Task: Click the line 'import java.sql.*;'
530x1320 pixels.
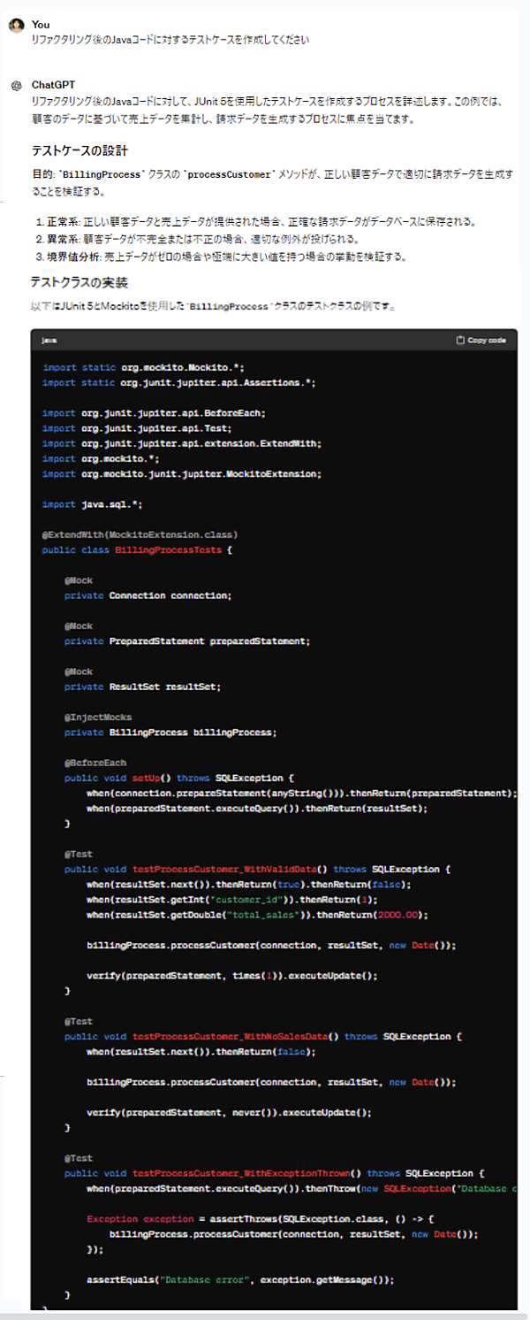Action: (x=92, y=504)
